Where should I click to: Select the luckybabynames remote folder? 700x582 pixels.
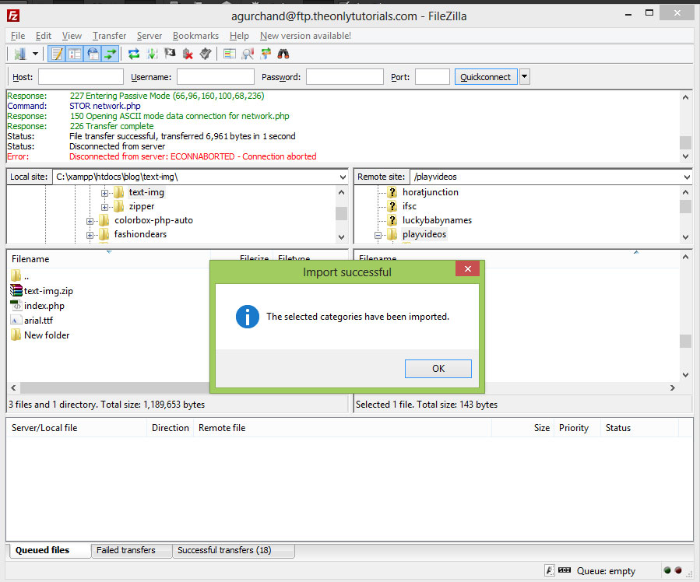437,220
